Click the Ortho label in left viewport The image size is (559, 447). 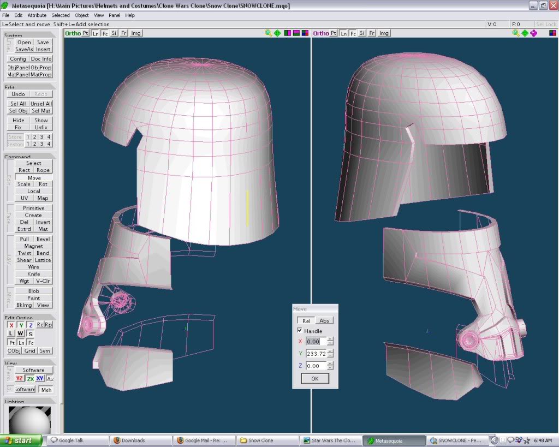tap(73, 33)
